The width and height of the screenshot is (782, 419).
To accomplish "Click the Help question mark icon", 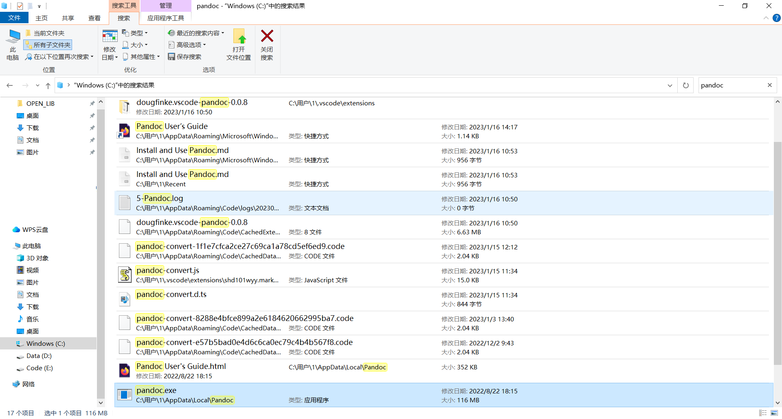I will [x=777, y=18].
